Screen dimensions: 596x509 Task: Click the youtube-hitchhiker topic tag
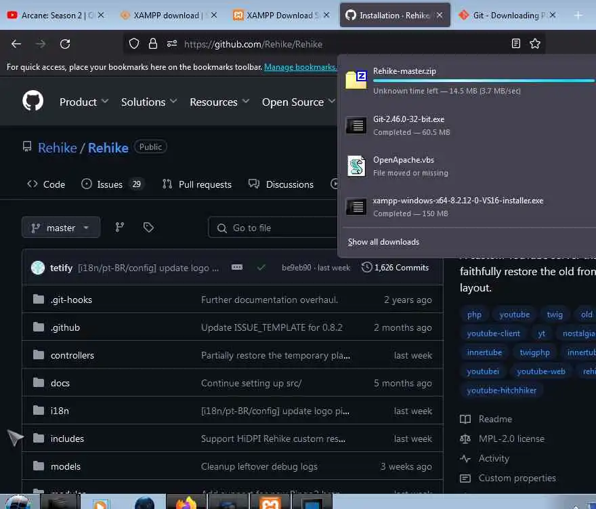(x=501, y=390)
